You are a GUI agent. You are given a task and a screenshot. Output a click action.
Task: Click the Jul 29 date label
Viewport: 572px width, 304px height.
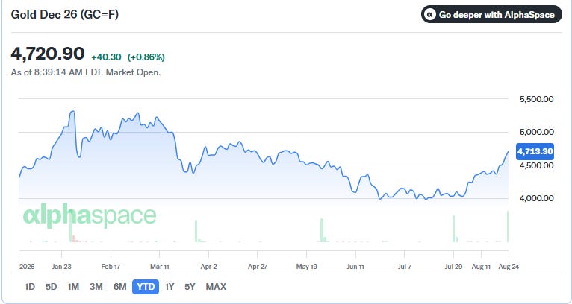453,267
